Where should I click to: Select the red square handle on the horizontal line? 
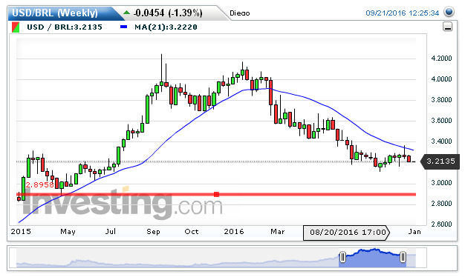point(216,194)
